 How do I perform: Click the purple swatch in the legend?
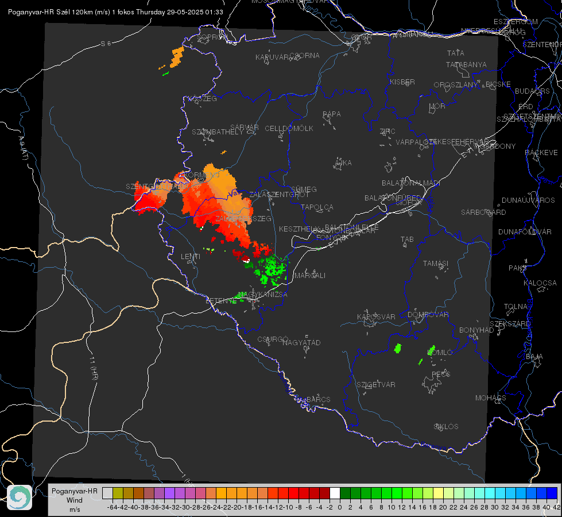[169, 493]
